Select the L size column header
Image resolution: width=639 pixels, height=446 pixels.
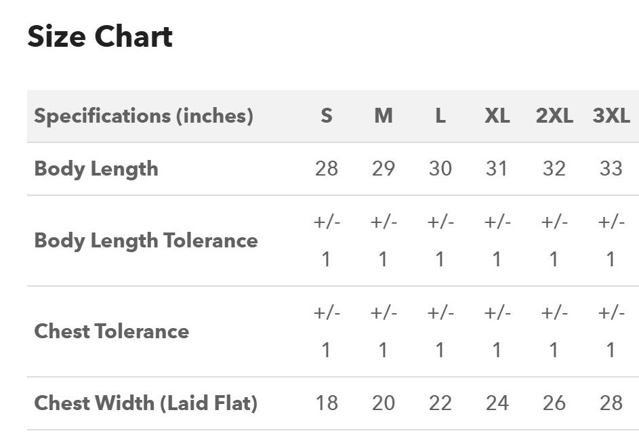440,116
